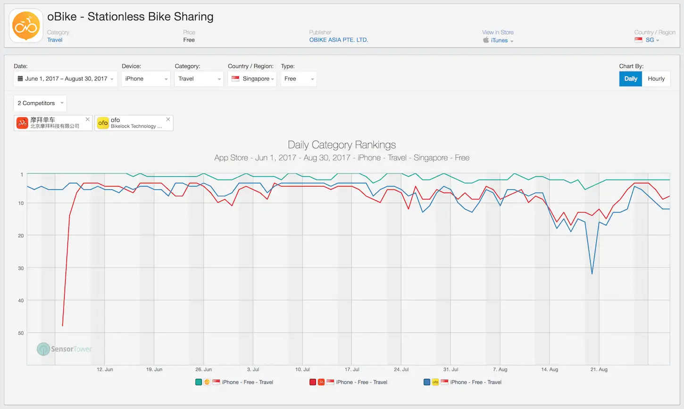Remove the ofo competitor
Screen dimensions: 684x409
point(168,120)
